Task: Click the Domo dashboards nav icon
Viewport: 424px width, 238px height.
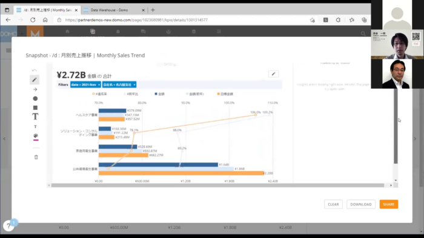Action: click(93, 31)
